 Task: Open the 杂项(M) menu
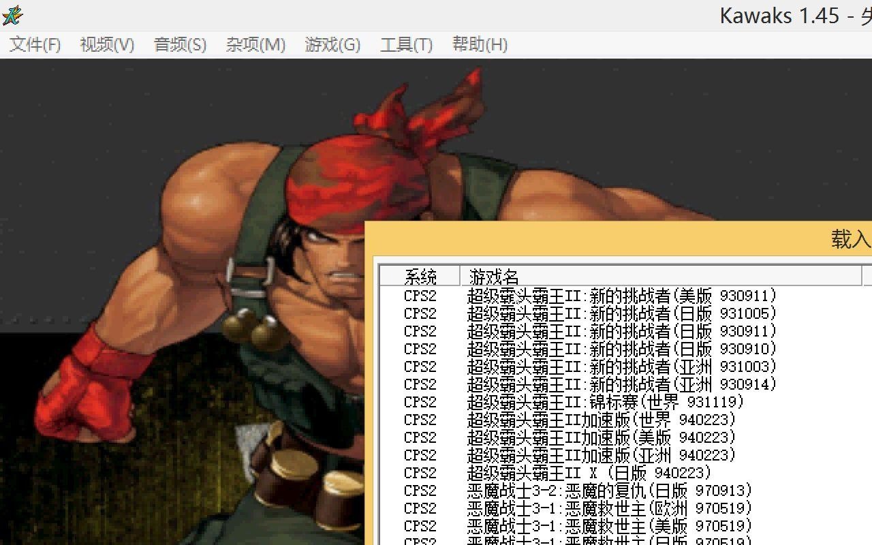pyautogui.click(x=255, y=45)
